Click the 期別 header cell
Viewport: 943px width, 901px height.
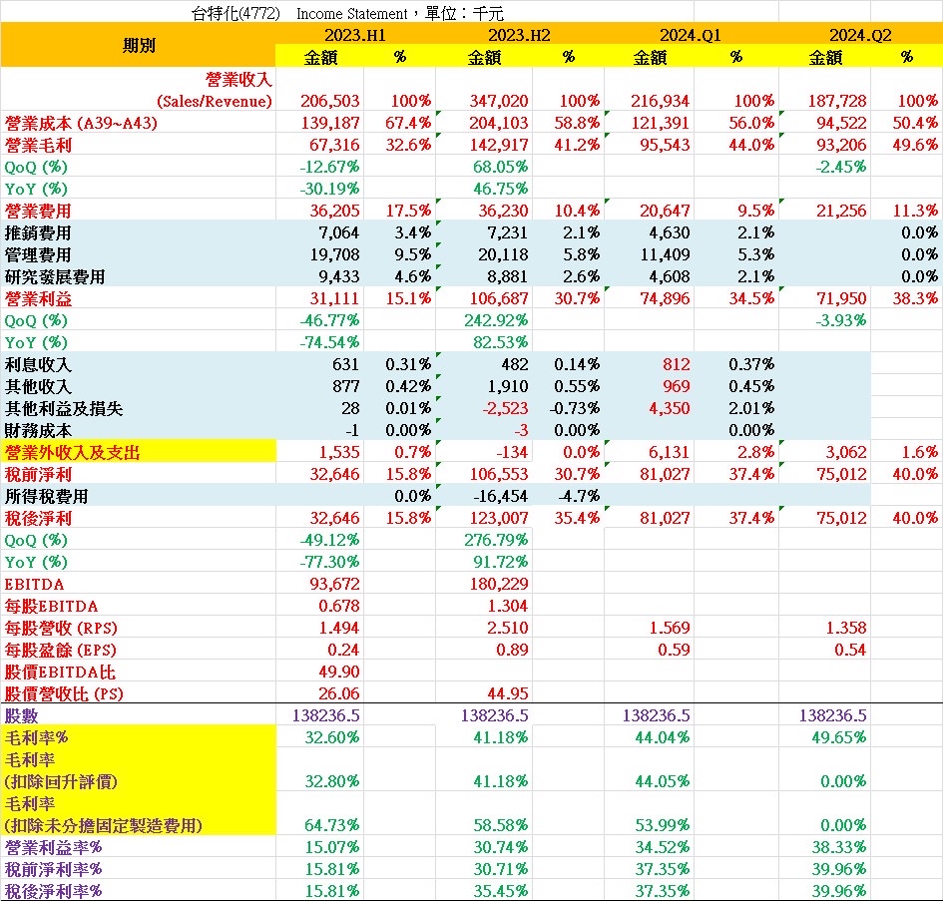(140, 45)
